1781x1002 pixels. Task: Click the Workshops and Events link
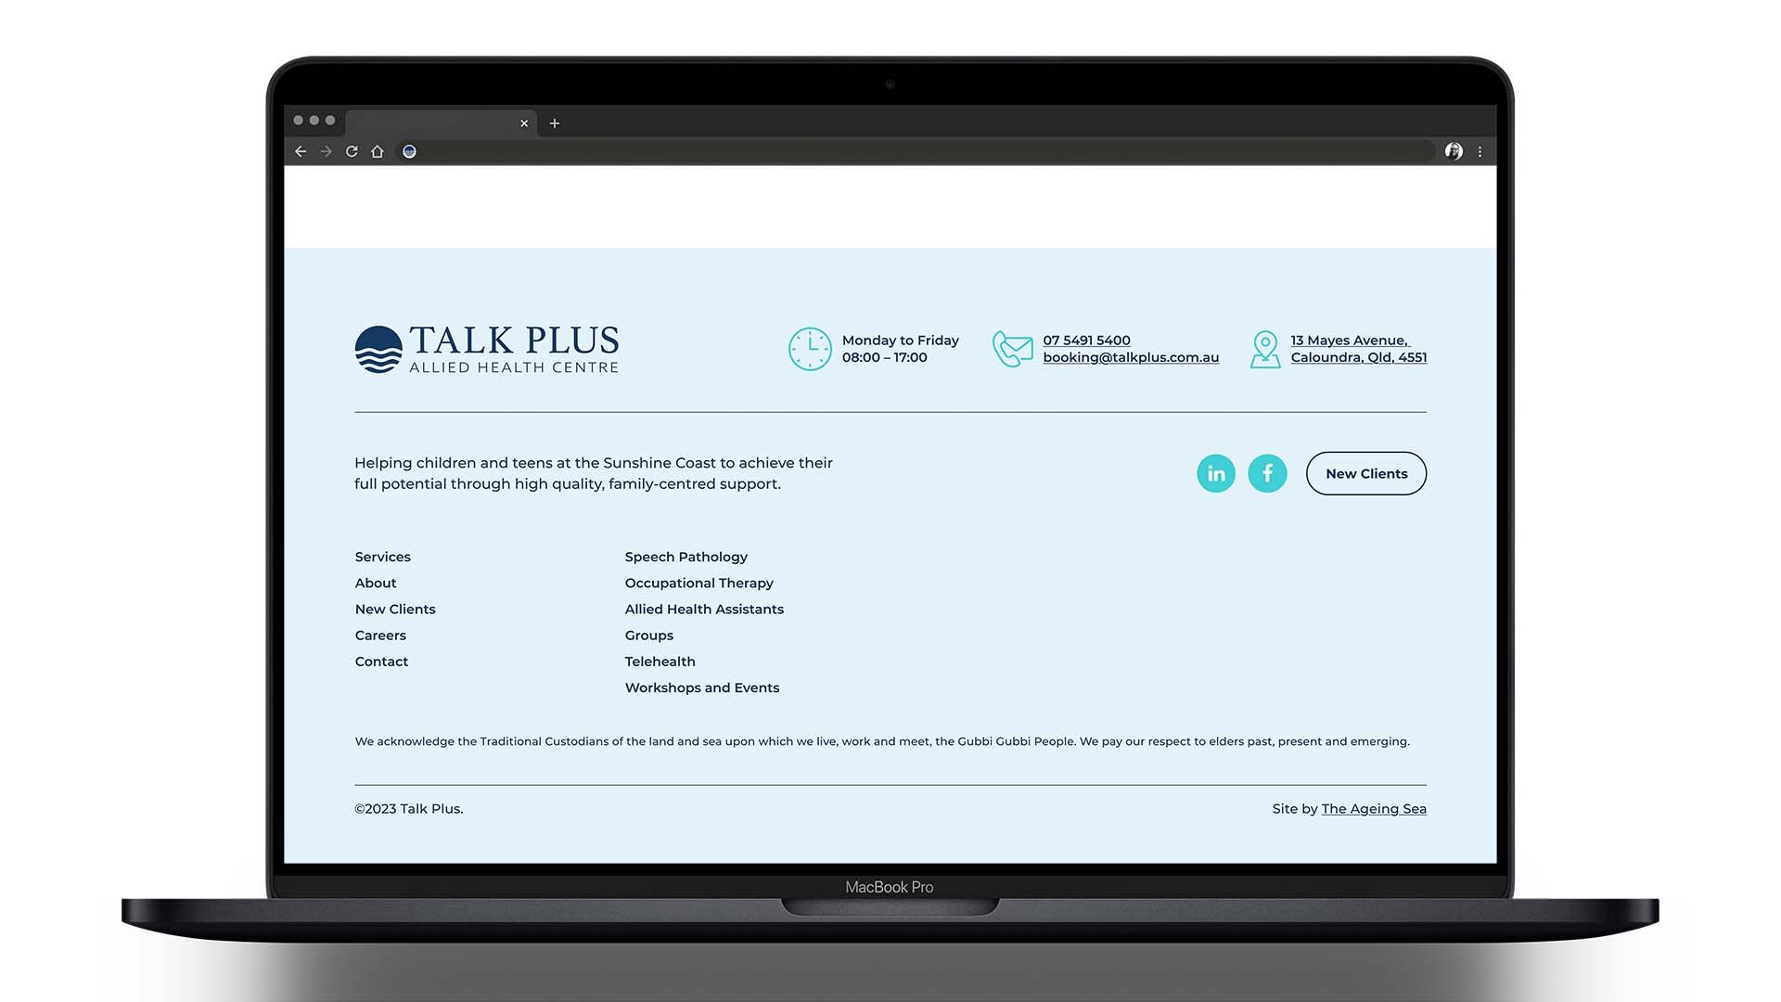(x=701, y=687)
